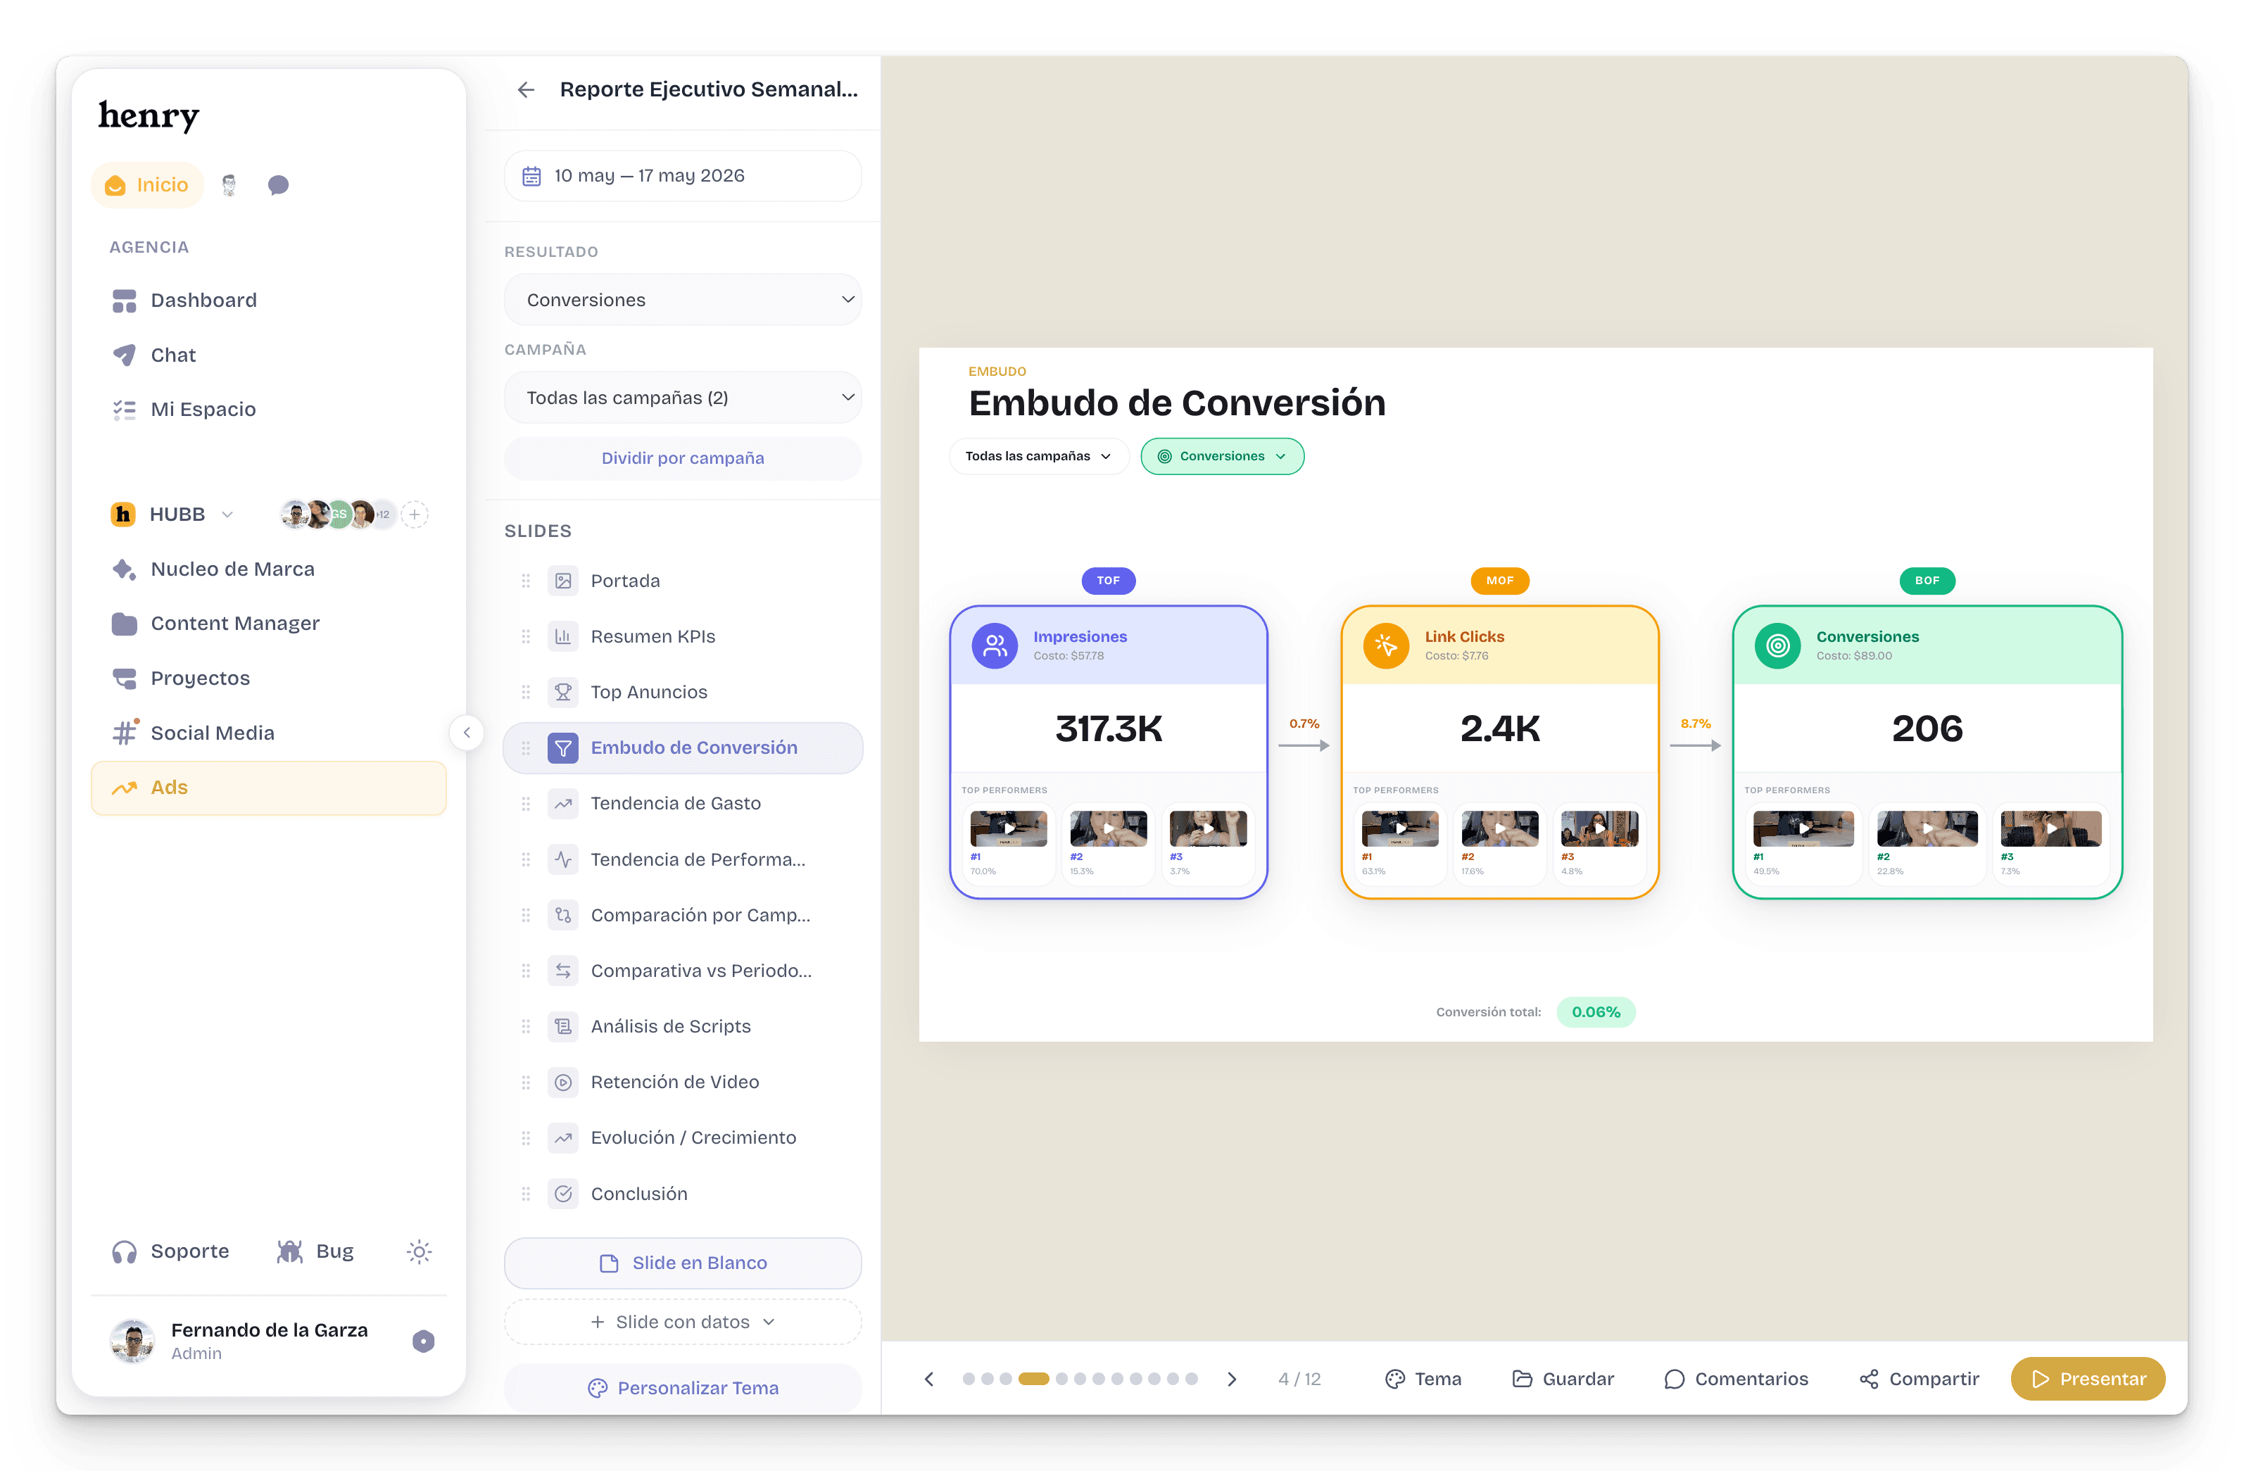Click the calendar icon in the date range field
The width and height of the screenshot is (2244, 1471).
click(x=531, y=177)
